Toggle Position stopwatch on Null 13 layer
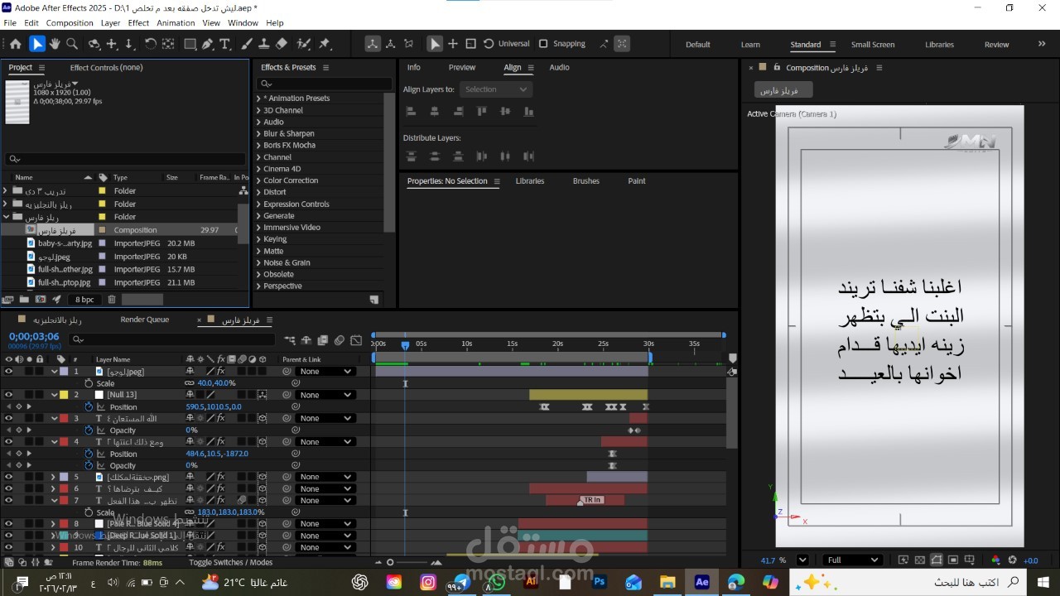This screenshot has height=596, width=1060. coord(89,407)
